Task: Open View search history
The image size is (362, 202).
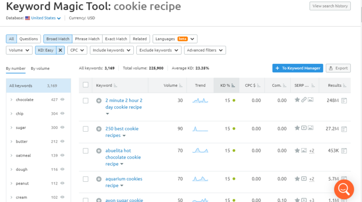Action: 330,6
